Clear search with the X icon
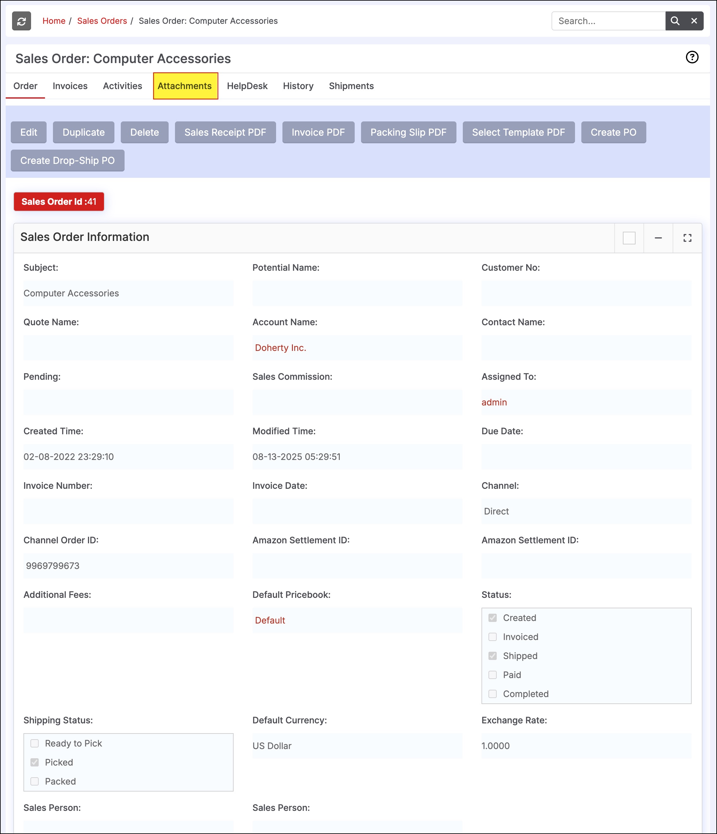Screen dimensions: 717x834 click(x=694, y=21)
